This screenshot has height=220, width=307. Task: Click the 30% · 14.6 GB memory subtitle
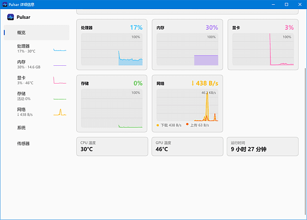click(29, 67)
